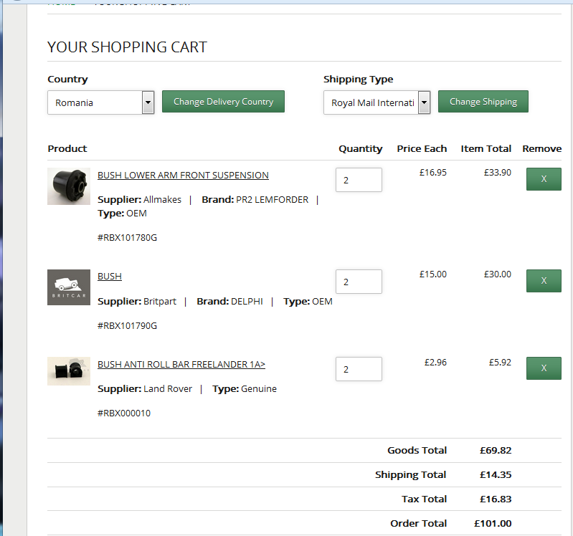Open the Shipping Type dropdown
The height and width of the screenshot is (536, 573).
point(377,102)
